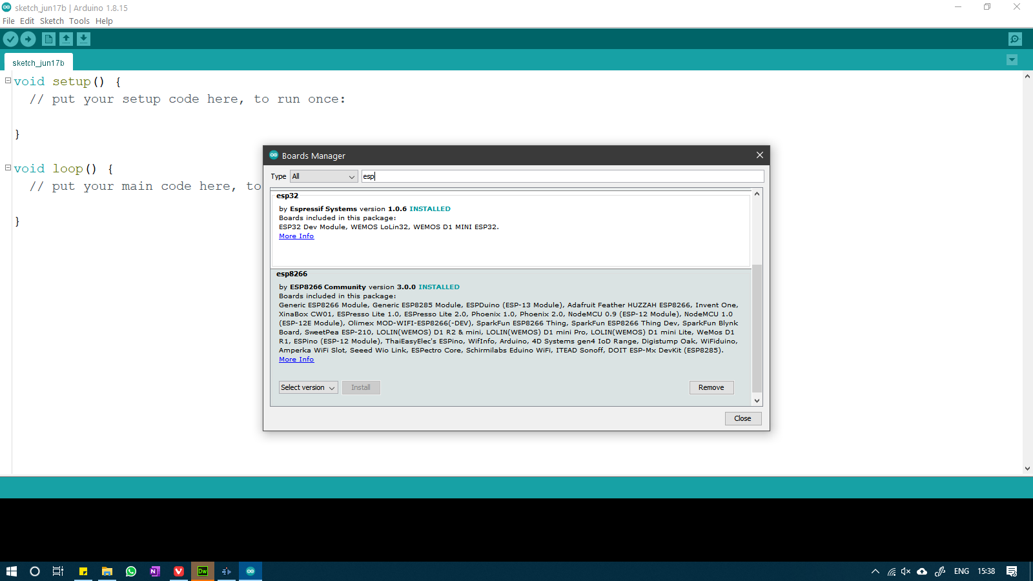The width and height of the screenshot is (1033, 581).
Task: Click the Arduino logo in title bar
Action: [x=6, y=7]
